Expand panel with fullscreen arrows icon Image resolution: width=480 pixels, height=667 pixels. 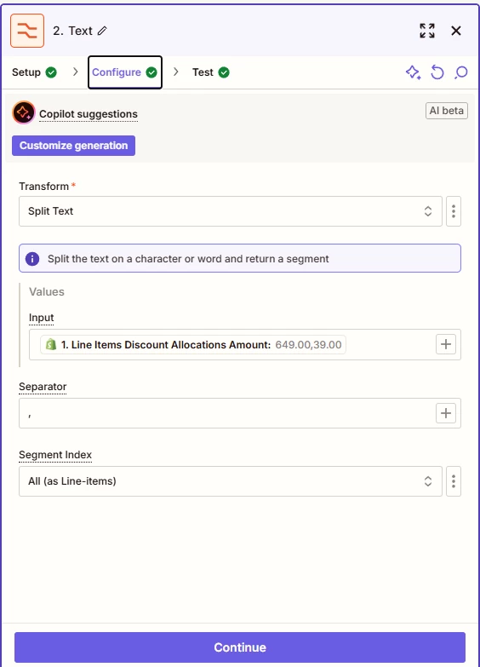click(427, 31)
